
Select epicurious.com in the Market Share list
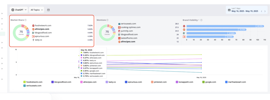coord(42,36)
